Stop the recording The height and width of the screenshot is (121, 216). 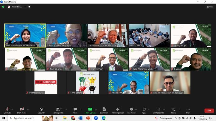point(29,7)
